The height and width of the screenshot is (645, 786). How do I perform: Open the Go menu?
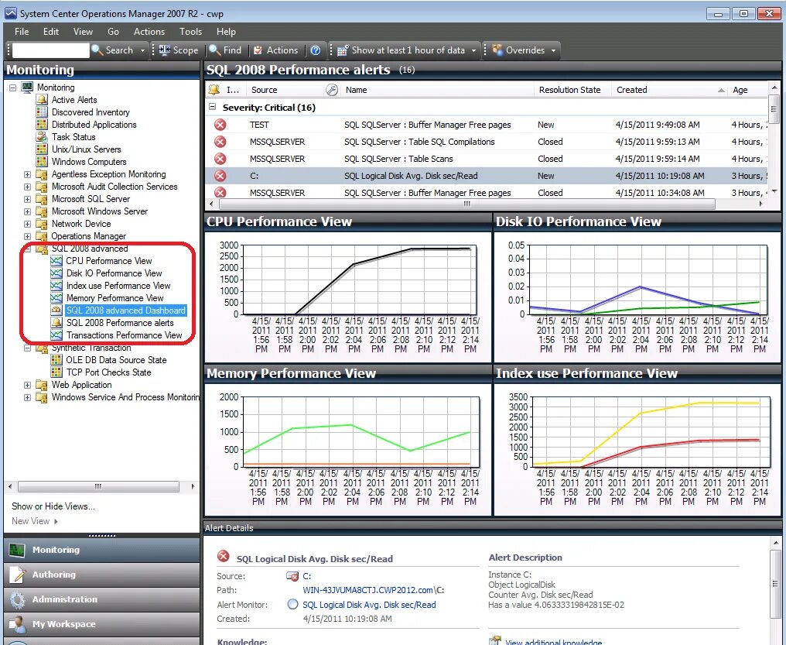click(113, 32)
